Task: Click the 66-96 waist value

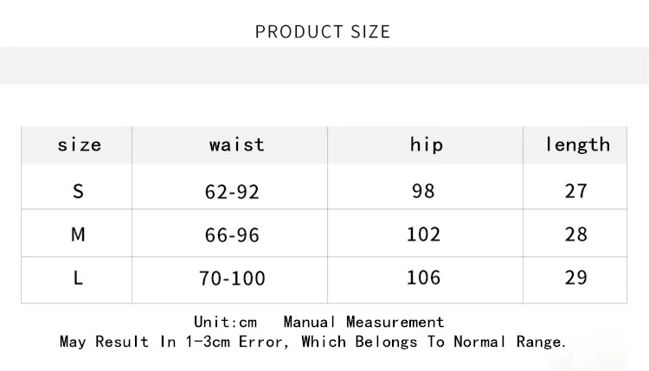Action: pyautogui.click(x=232, y=235)
